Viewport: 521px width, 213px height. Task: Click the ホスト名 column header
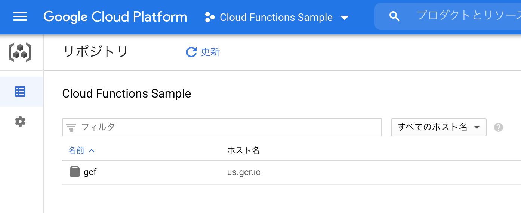pyautogui.click(x=243, y=150)
